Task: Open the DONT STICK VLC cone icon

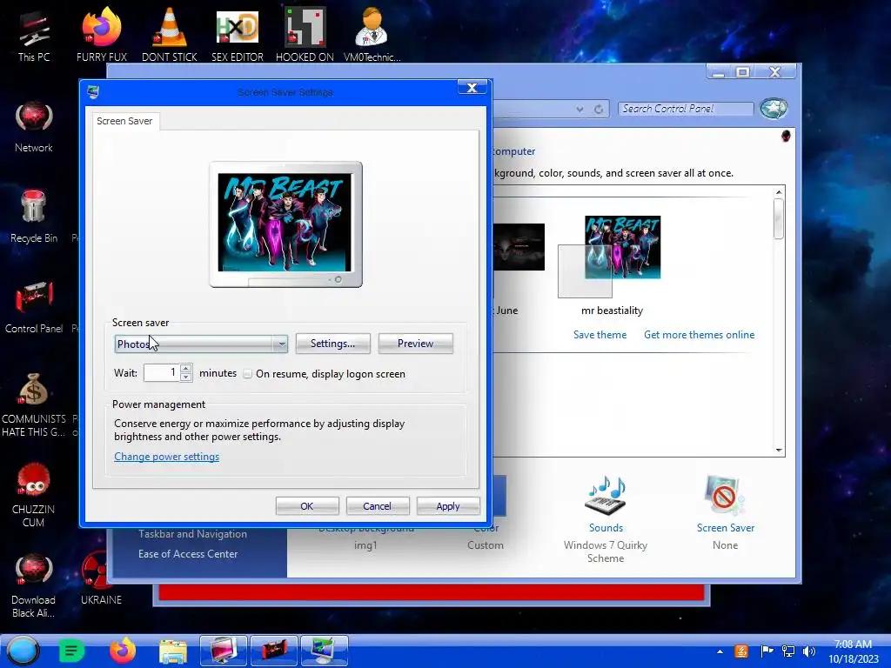Action: (x=170, y=35)
